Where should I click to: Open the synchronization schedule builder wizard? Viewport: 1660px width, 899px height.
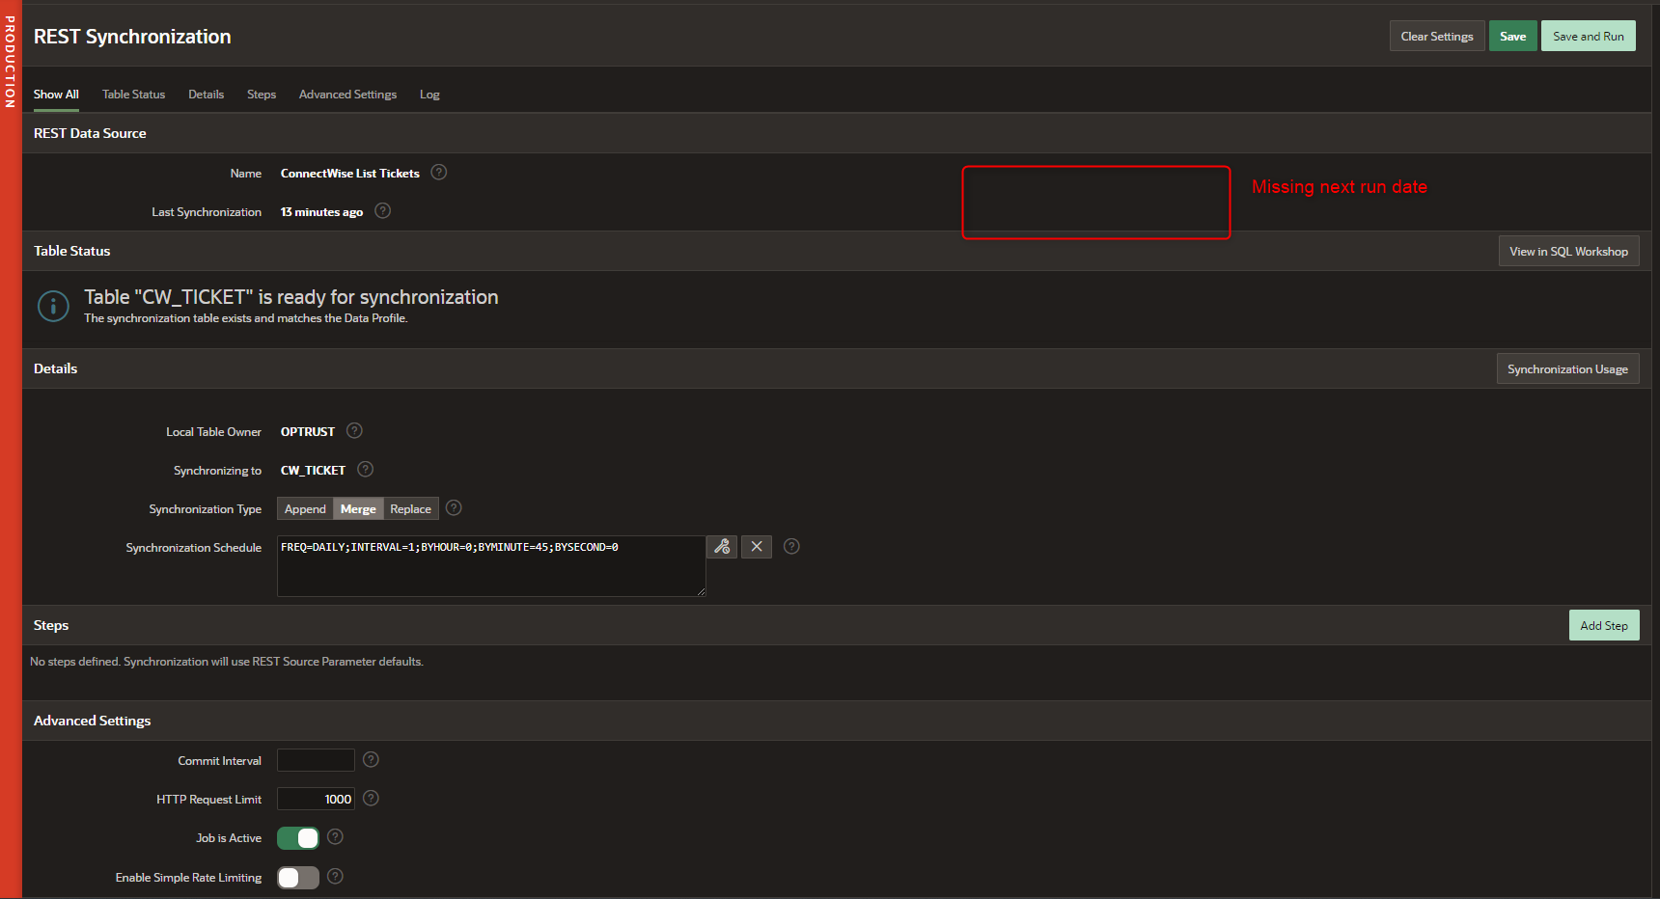click(722, 547)
